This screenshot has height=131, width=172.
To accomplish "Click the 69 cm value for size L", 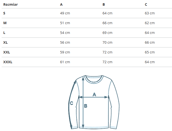I will pyautogui.click(x=107, y=33).
